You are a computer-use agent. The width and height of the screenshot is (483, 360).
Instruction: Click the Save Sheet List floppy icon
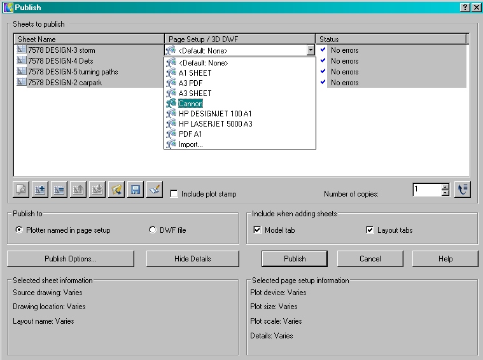click(135, 190)
